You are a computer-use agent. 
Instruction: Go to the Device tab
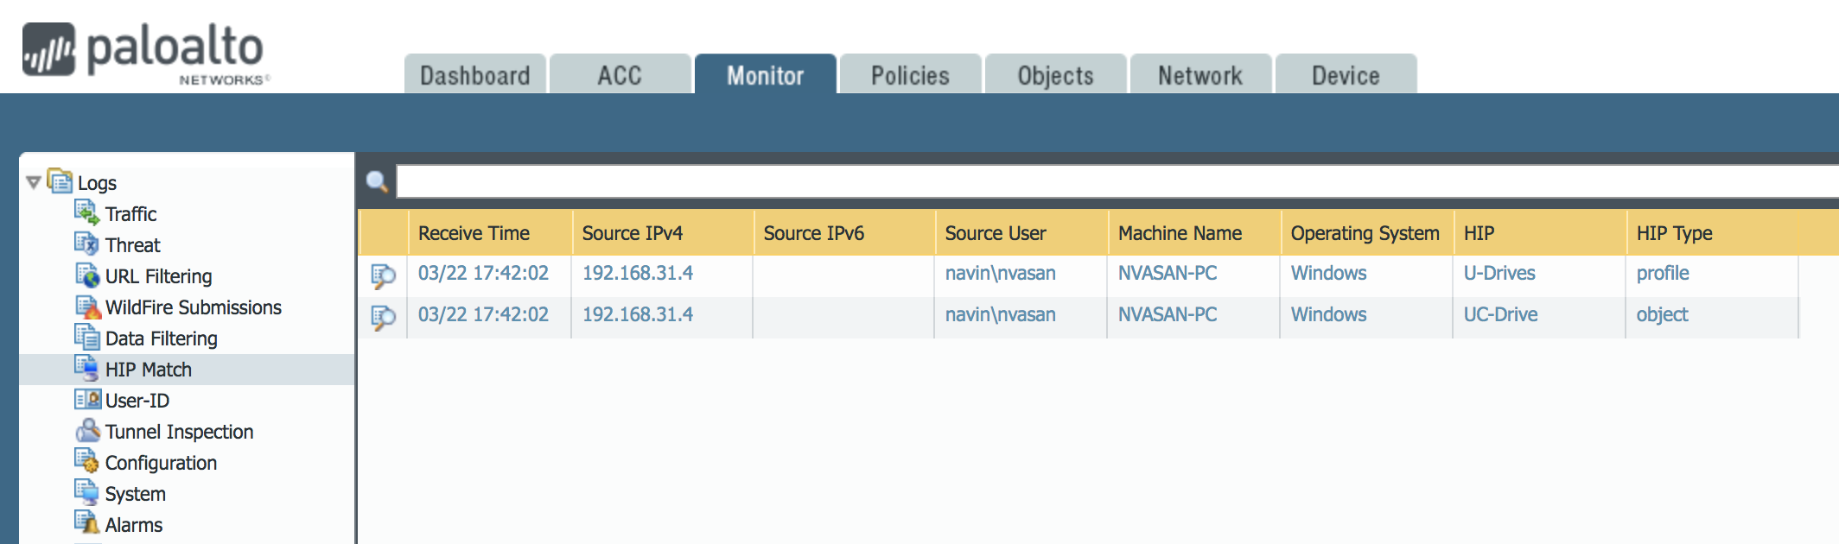click(1346, 75)
